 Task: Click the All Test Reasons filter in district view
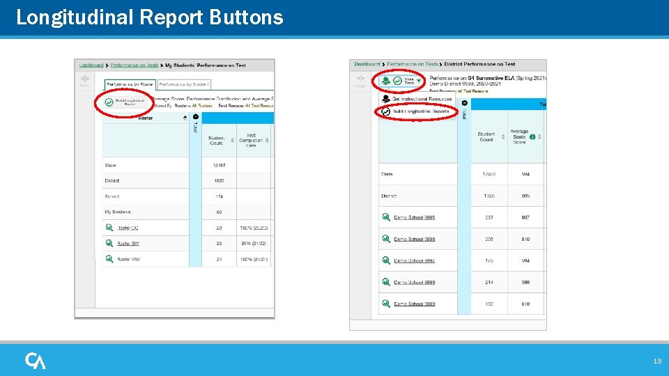(x=472, y=91)
